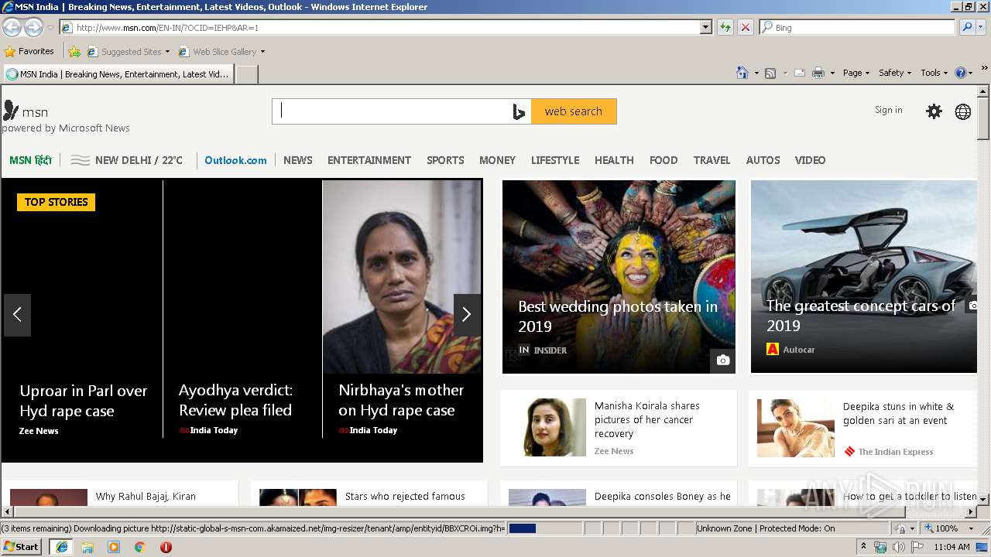Expand the Safety menu dropdown
Viewport: 991px width, 557px height.
(895, 73)
